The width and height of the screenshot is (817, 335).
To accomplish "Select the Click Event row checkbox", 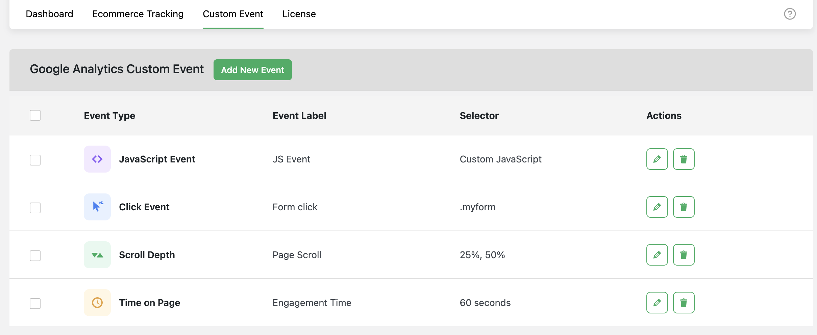I will (35, 208).
